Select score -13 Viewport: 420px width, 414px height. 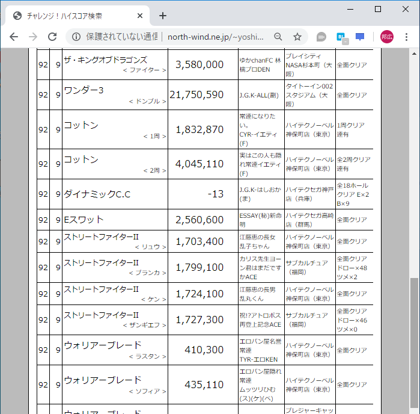(215, 194)
